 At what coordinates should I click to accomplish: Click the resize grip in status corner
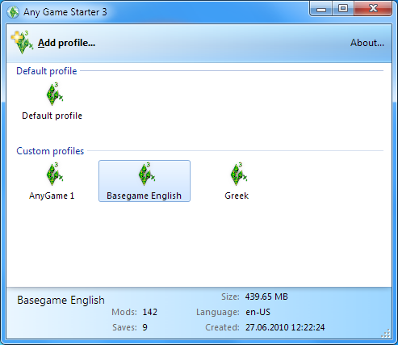[x=386, y=334]
